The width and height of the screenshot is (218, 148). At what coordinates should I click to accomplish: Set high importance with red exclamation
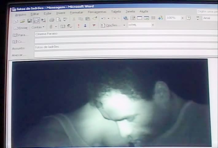pyautogui.click(x=78, y=26)
